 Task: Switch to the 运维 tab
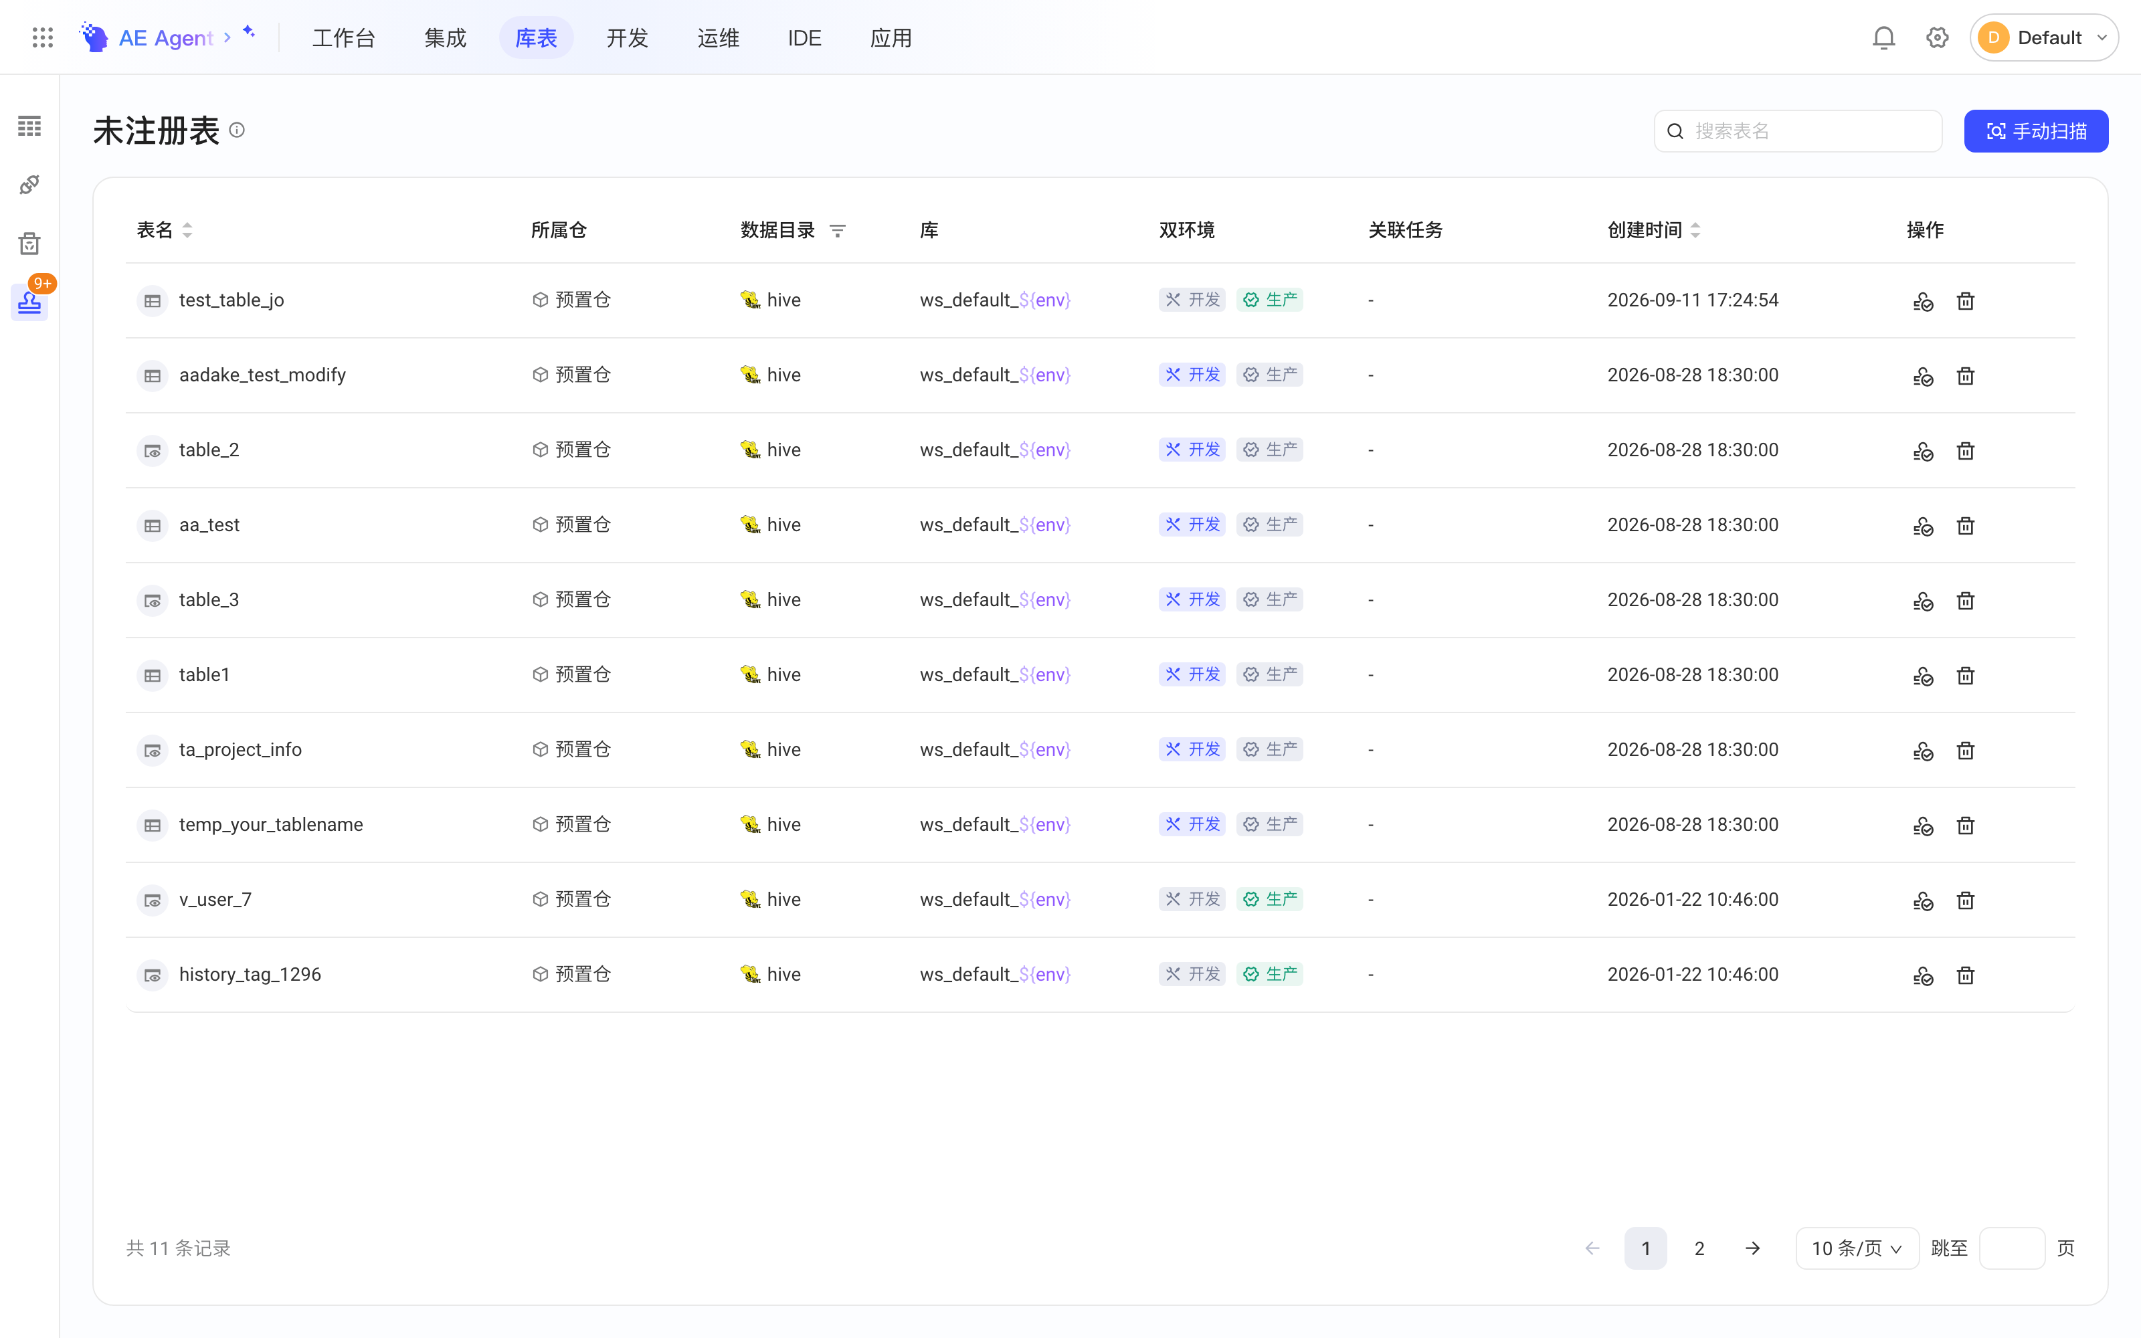pyautogui.click(x=719, y=37)
